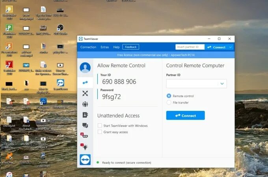The height and width of the screenshot is (177, 268).
Task: Select the Black_back desktop image file
Action: pos(9,86)
